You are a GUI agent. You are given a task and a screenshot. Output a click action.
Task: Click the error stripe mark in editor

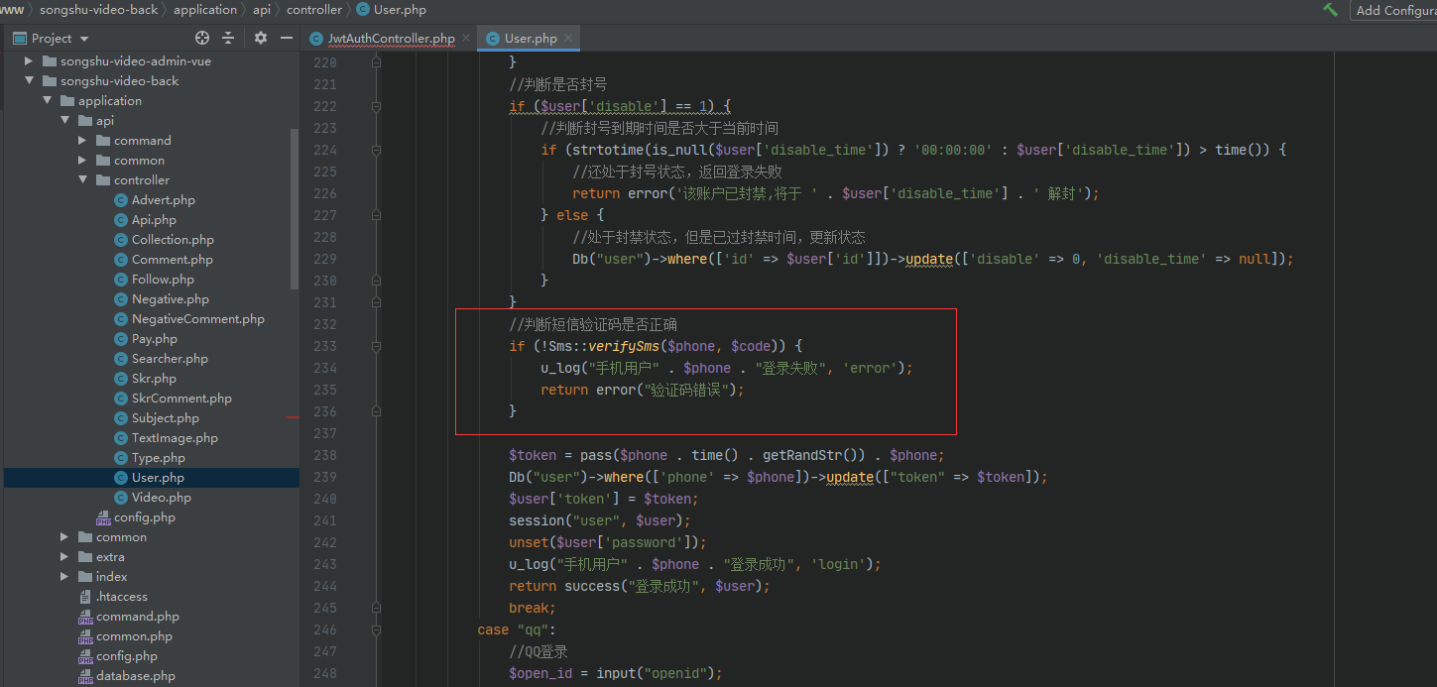coord(293,417)
